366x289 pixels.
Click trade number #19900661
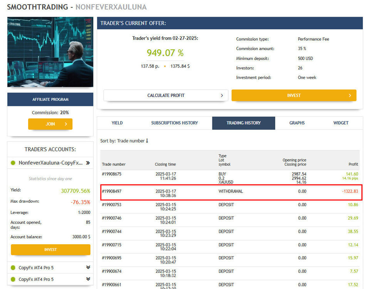[x=112, y=284]
